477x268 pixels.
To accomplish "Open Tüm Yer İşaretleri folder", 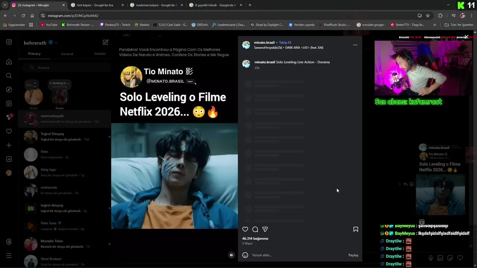I will point(459,25).
